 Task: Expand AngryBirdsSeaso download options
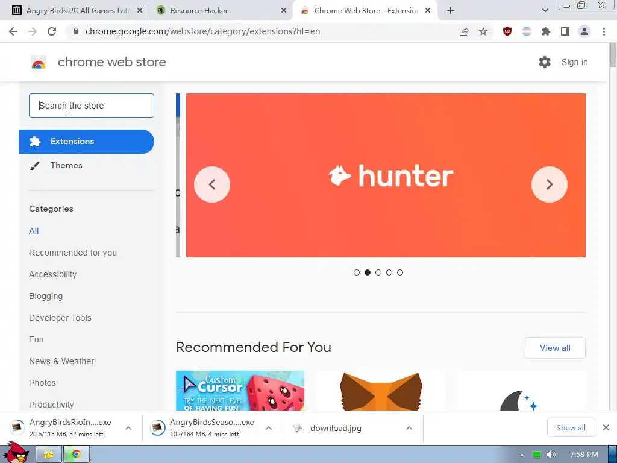pos(269,428)
